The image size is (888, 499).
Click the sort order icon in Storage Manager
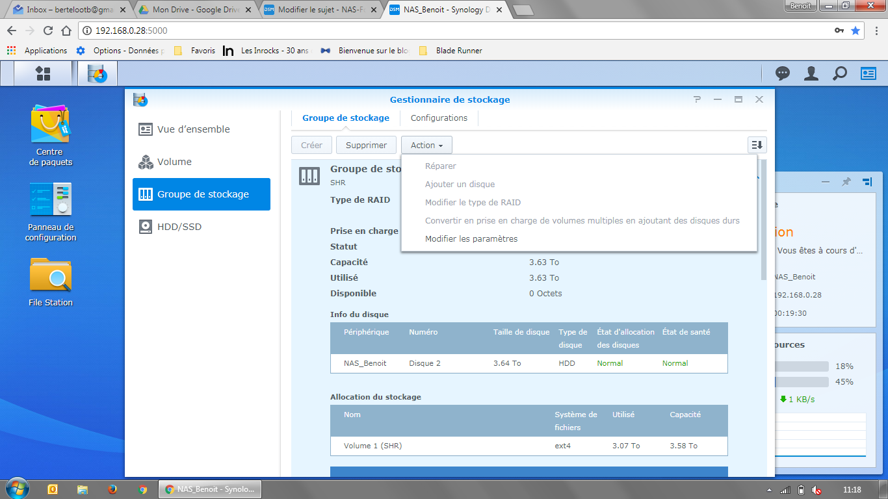point(757,145)
